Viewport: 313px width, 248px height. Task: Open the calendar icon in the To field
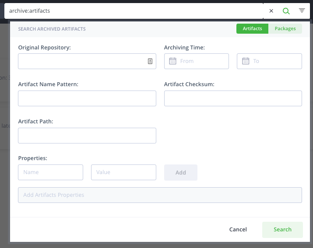coord(246,61)
